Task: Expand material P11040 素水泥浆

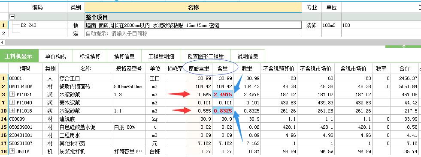Action: click(12, 103)
